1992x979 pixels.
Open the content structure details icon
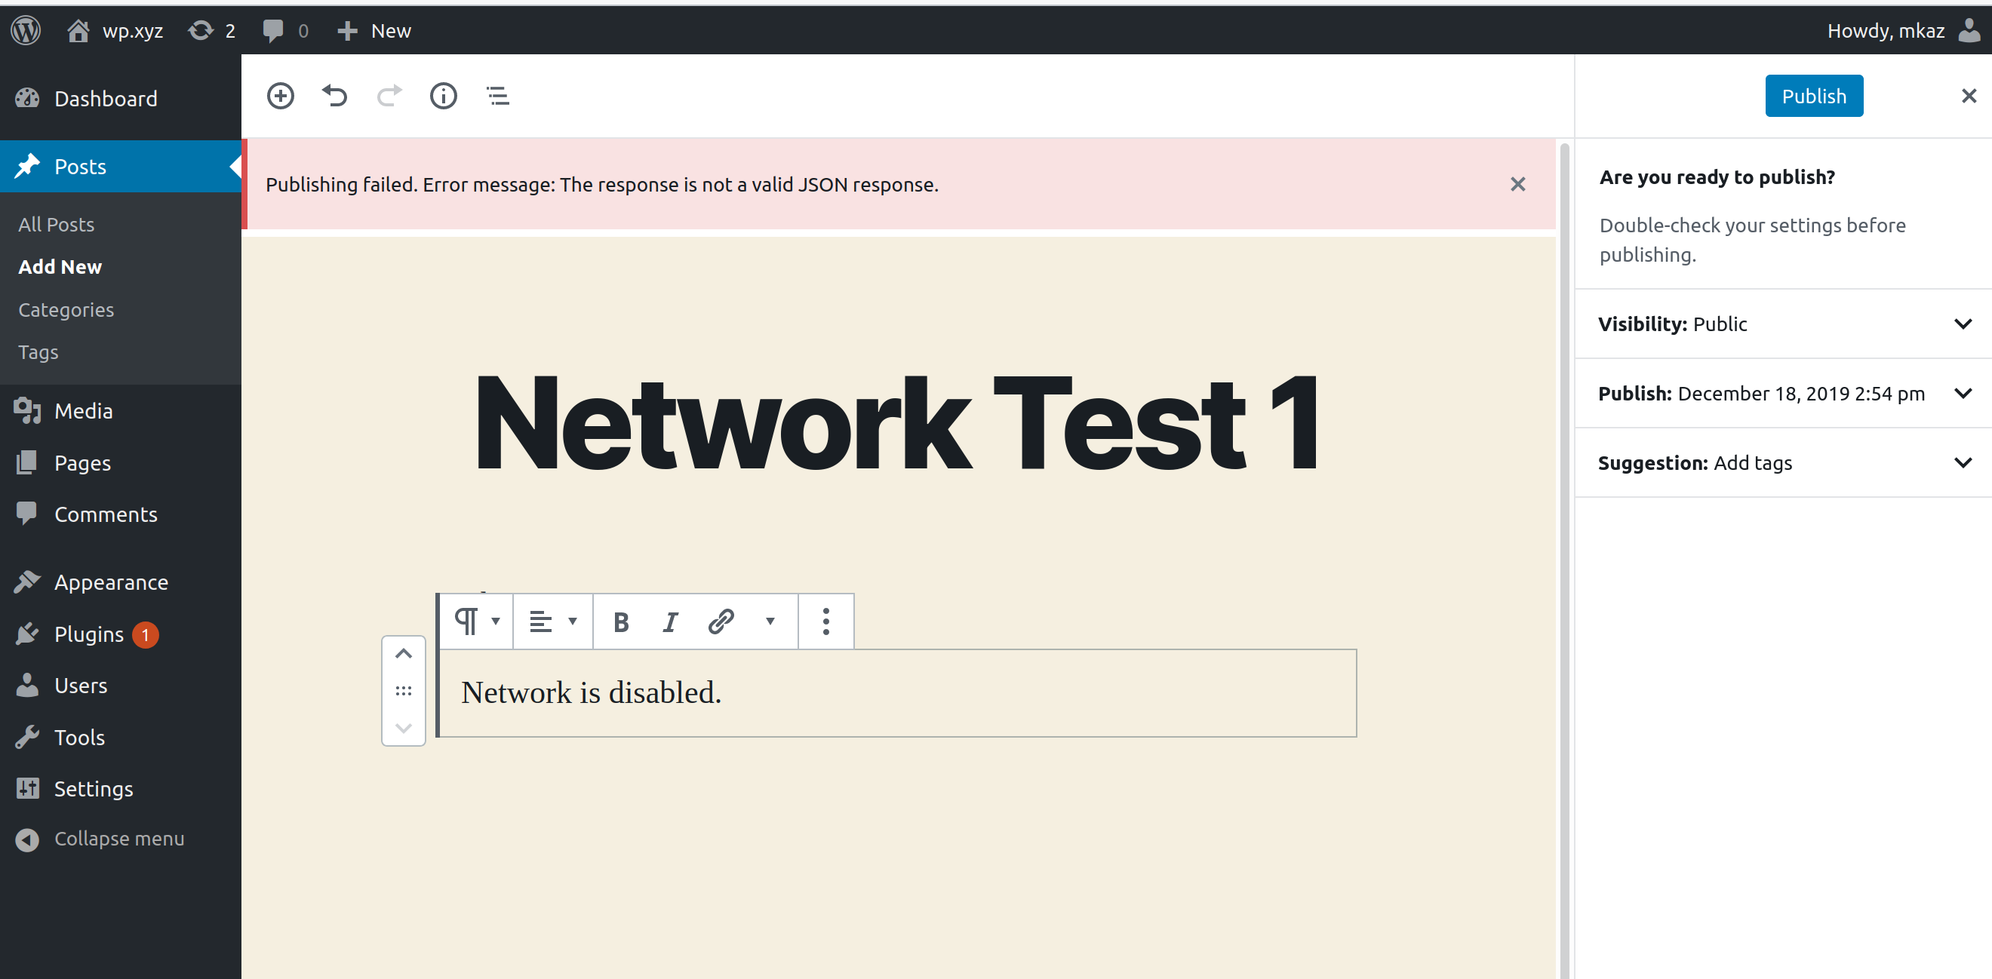point(443,95)
